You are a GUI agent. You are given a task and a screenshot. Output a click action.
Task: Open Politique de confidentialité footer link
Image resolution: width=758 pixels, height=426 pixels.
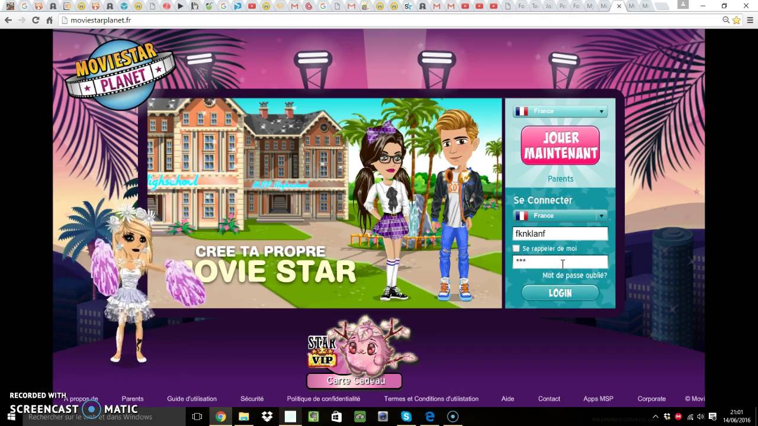click(x=323, y=399)
